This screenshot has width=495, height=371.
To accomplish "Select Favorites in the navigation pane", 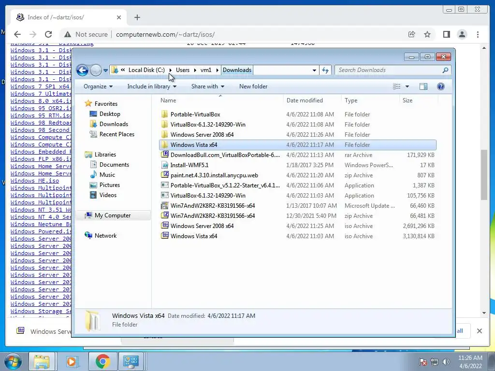I will [x=106, y=103].
